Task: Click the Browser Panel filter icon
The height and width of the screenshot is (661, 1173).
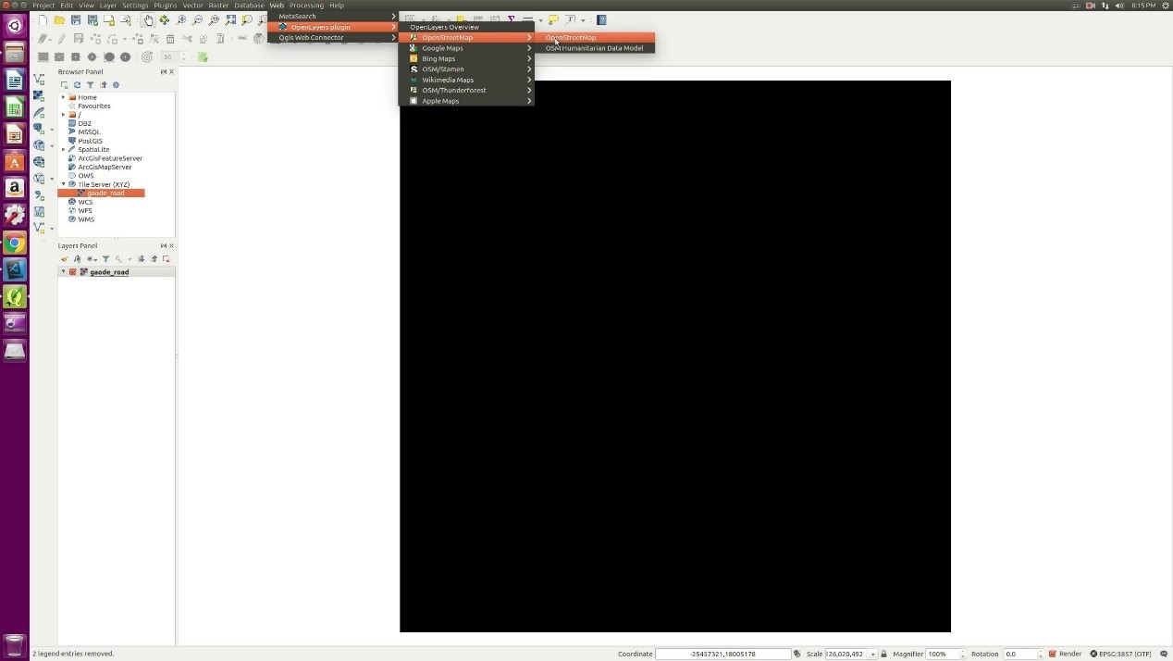Action: [90, 85]
